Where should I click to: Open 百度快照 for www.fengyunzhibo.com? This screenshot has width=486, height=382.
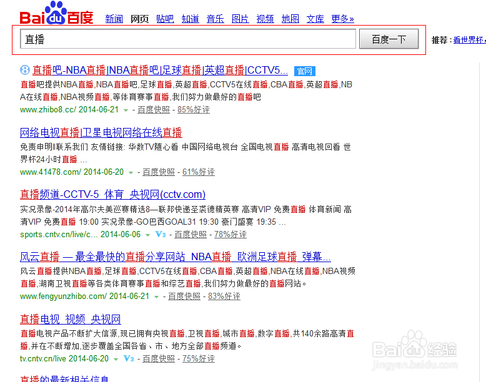click(x=184, y=296)
